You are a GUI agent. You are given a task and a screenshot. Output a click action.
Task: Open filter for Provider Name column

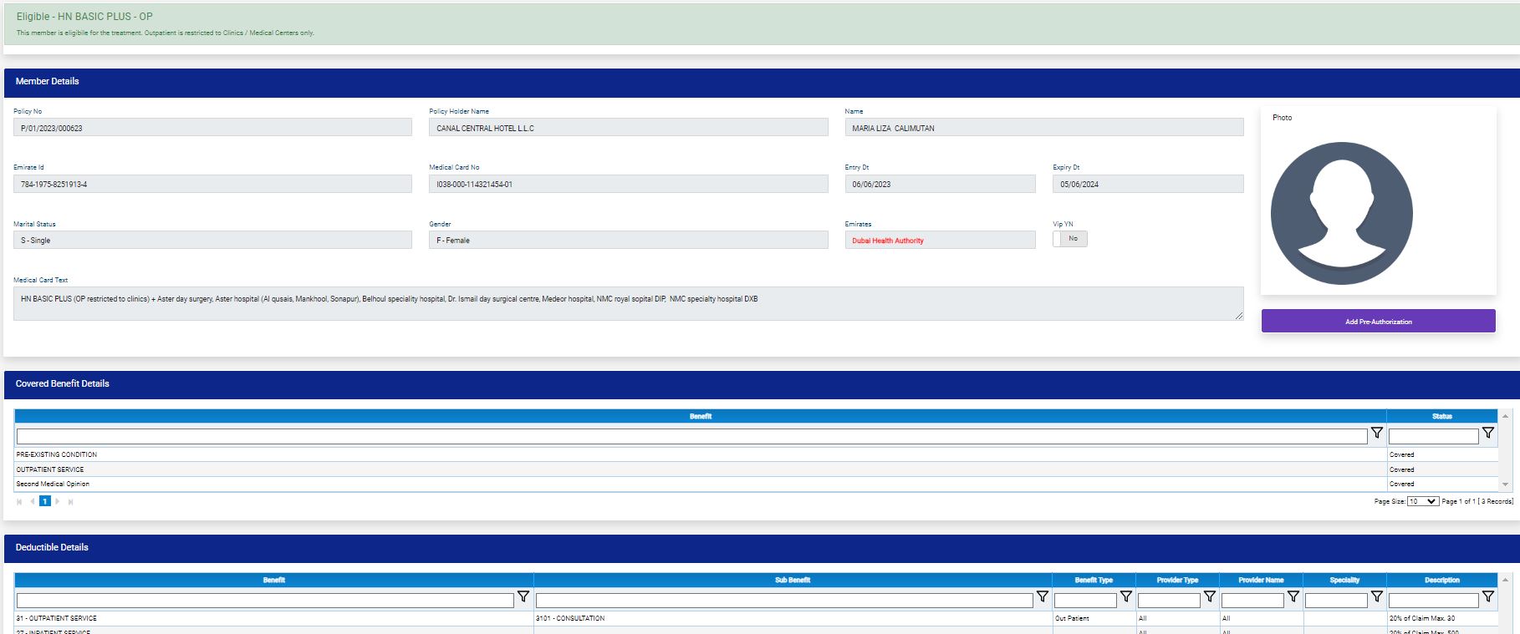1293,597
